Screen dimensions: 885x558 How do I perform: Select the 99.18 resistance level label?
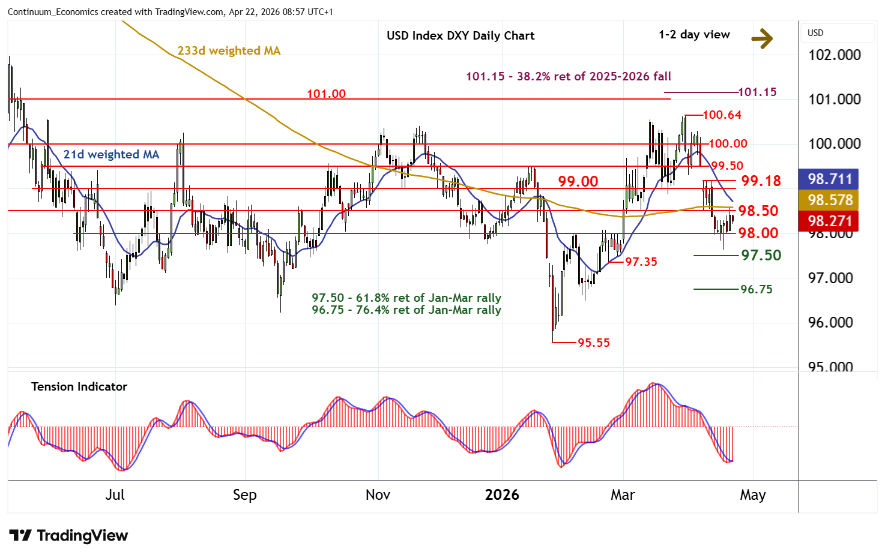coord(761,181)
